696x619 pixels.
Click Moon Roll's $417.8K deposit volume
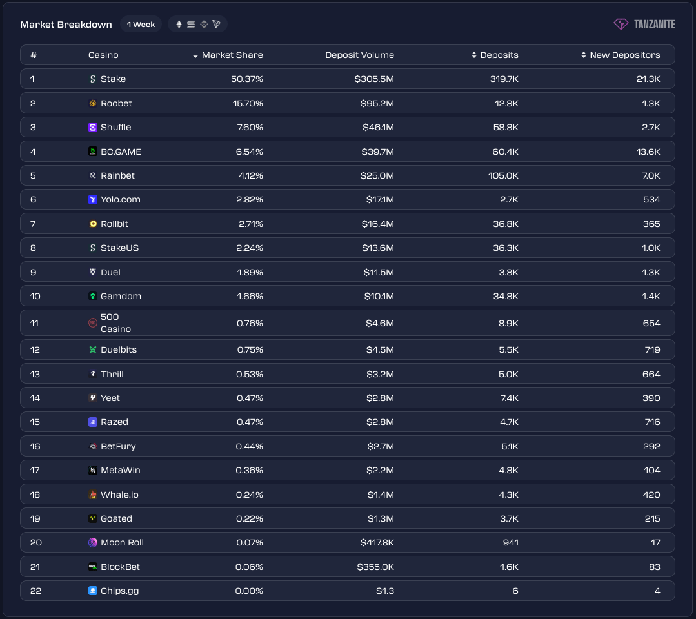(x=377, y=543)
